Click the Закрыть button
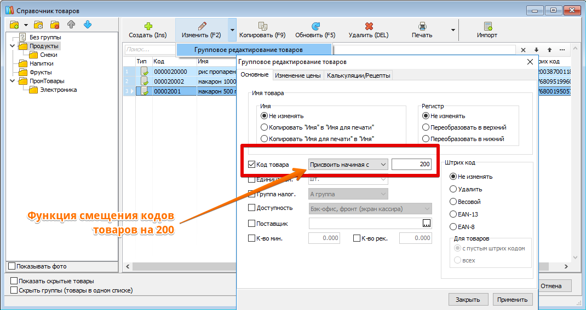 [467, 299]
